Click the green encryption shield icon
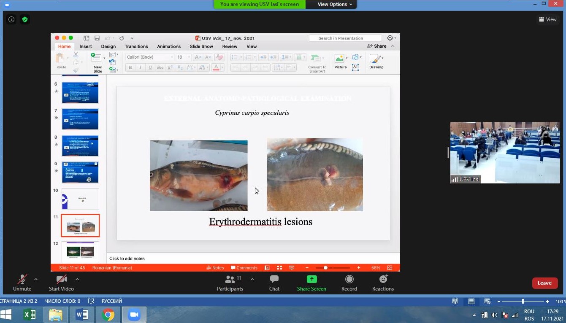 25,19
